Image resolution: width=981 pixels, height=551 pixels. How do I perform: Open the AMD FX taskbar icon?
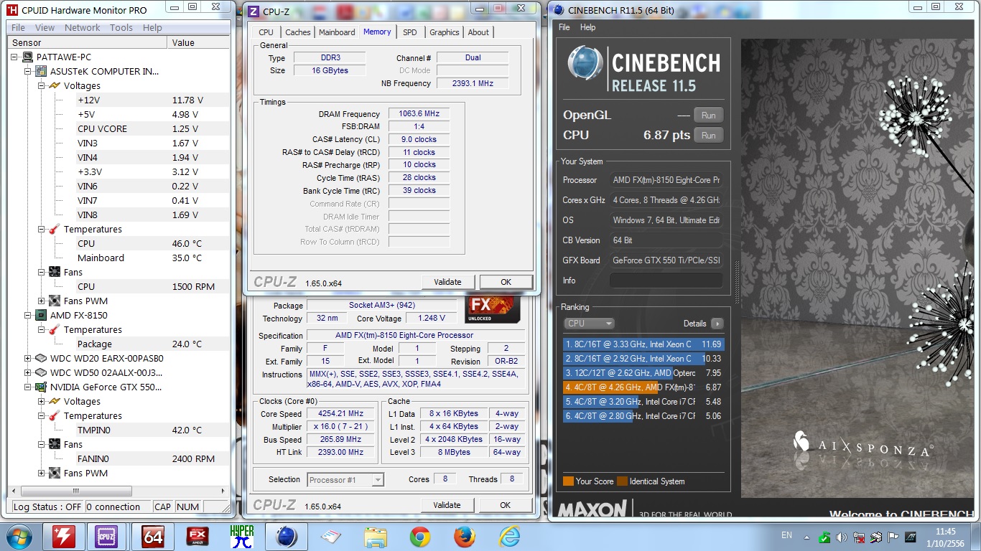(x=197, y=536)
